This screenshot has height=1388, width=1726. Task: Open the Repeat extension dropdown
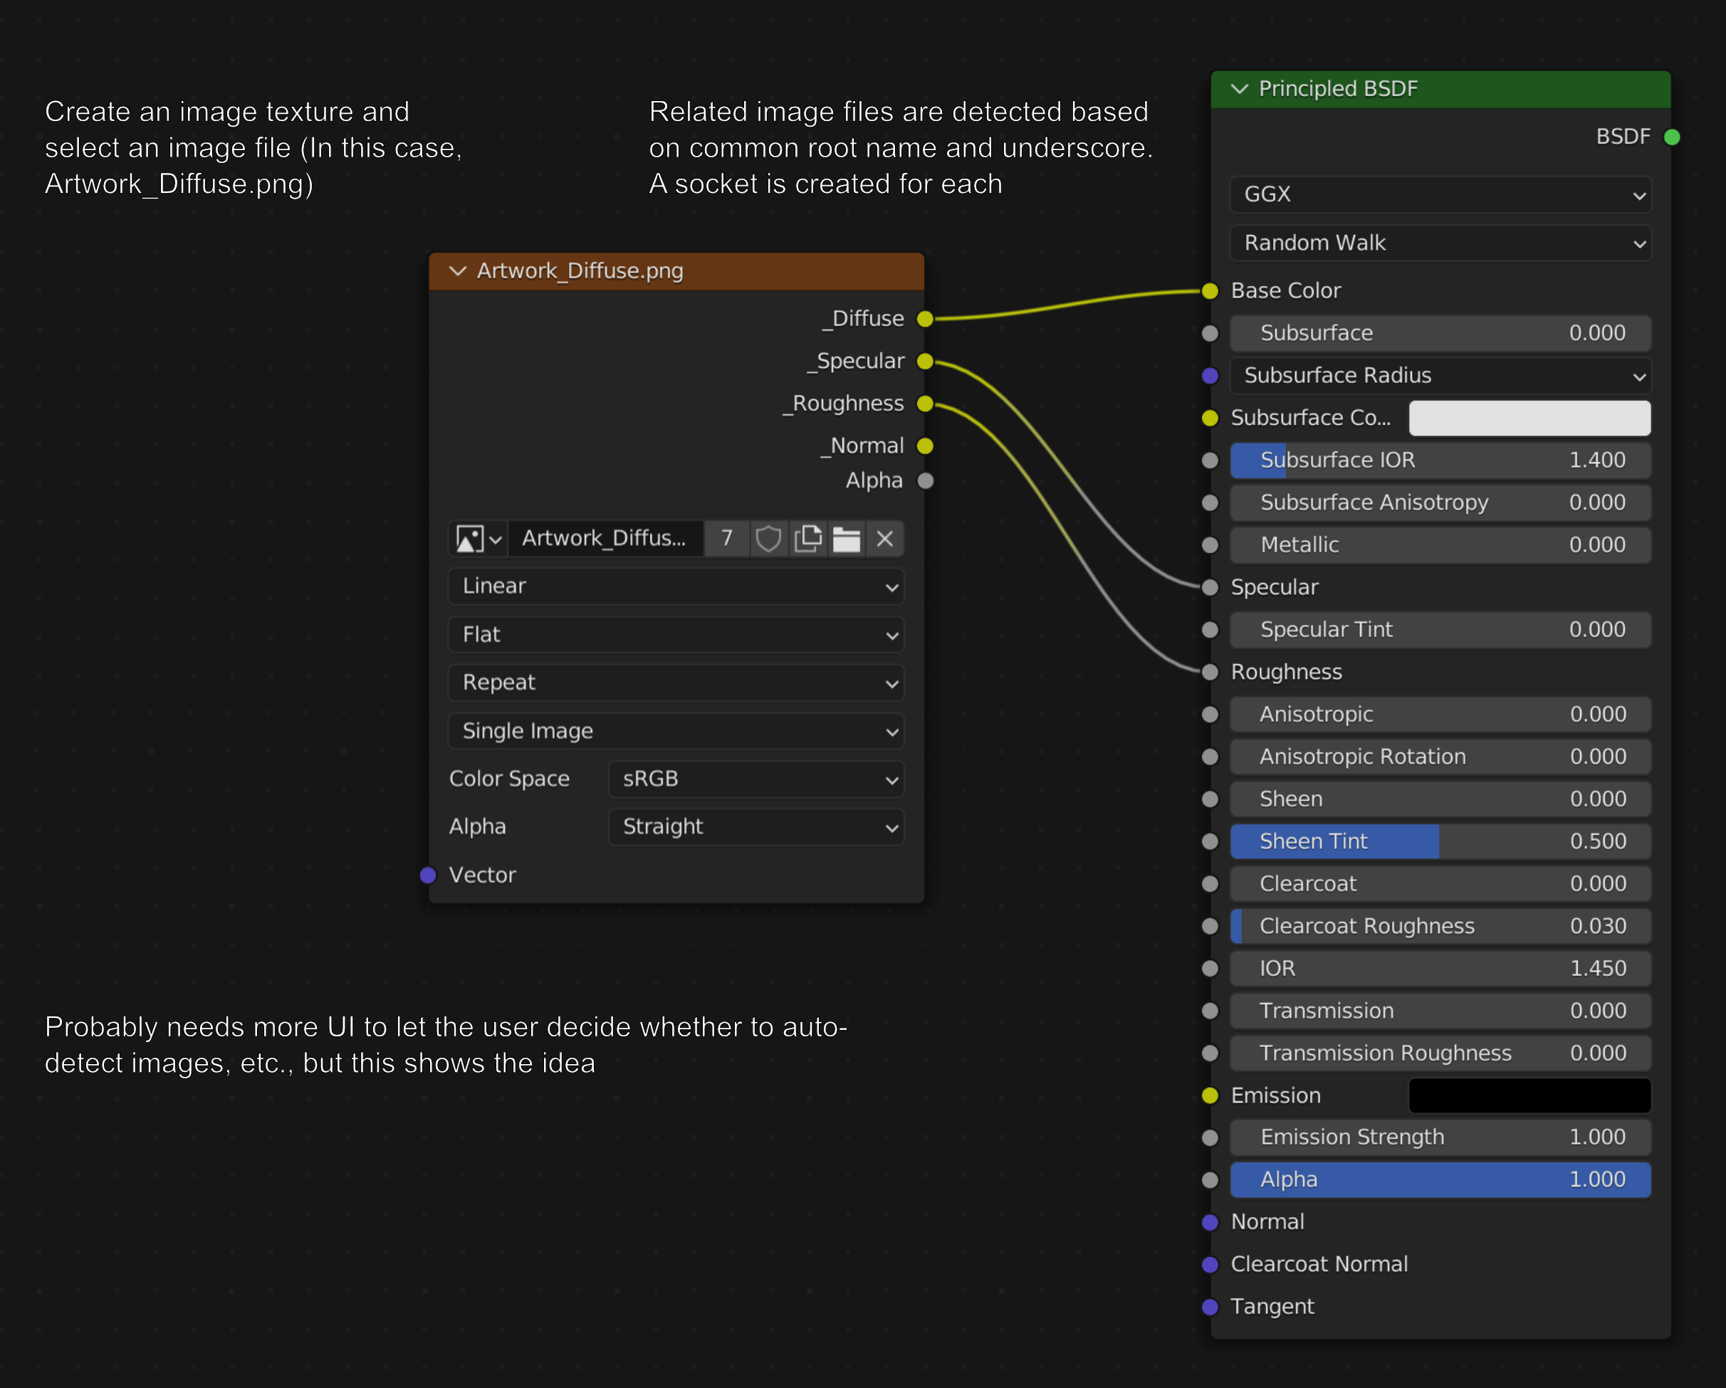pos(676,683)
